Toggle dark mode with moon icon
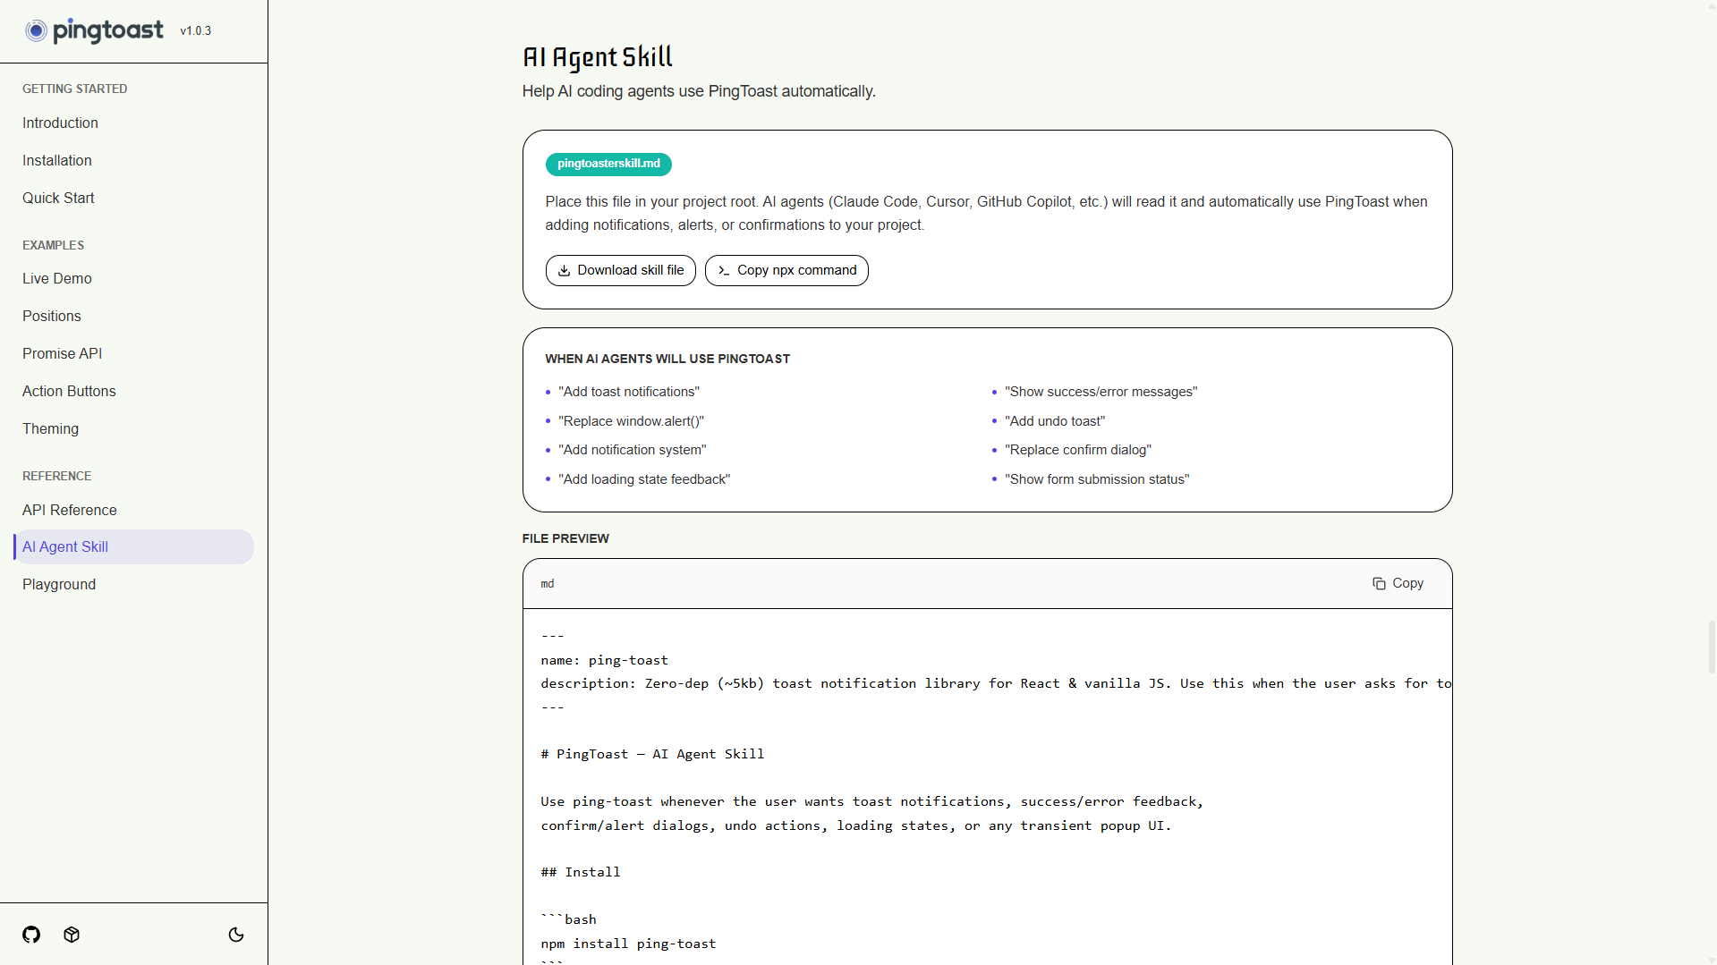Viewport: 1717px width, 965px height. tap(236, 935)
